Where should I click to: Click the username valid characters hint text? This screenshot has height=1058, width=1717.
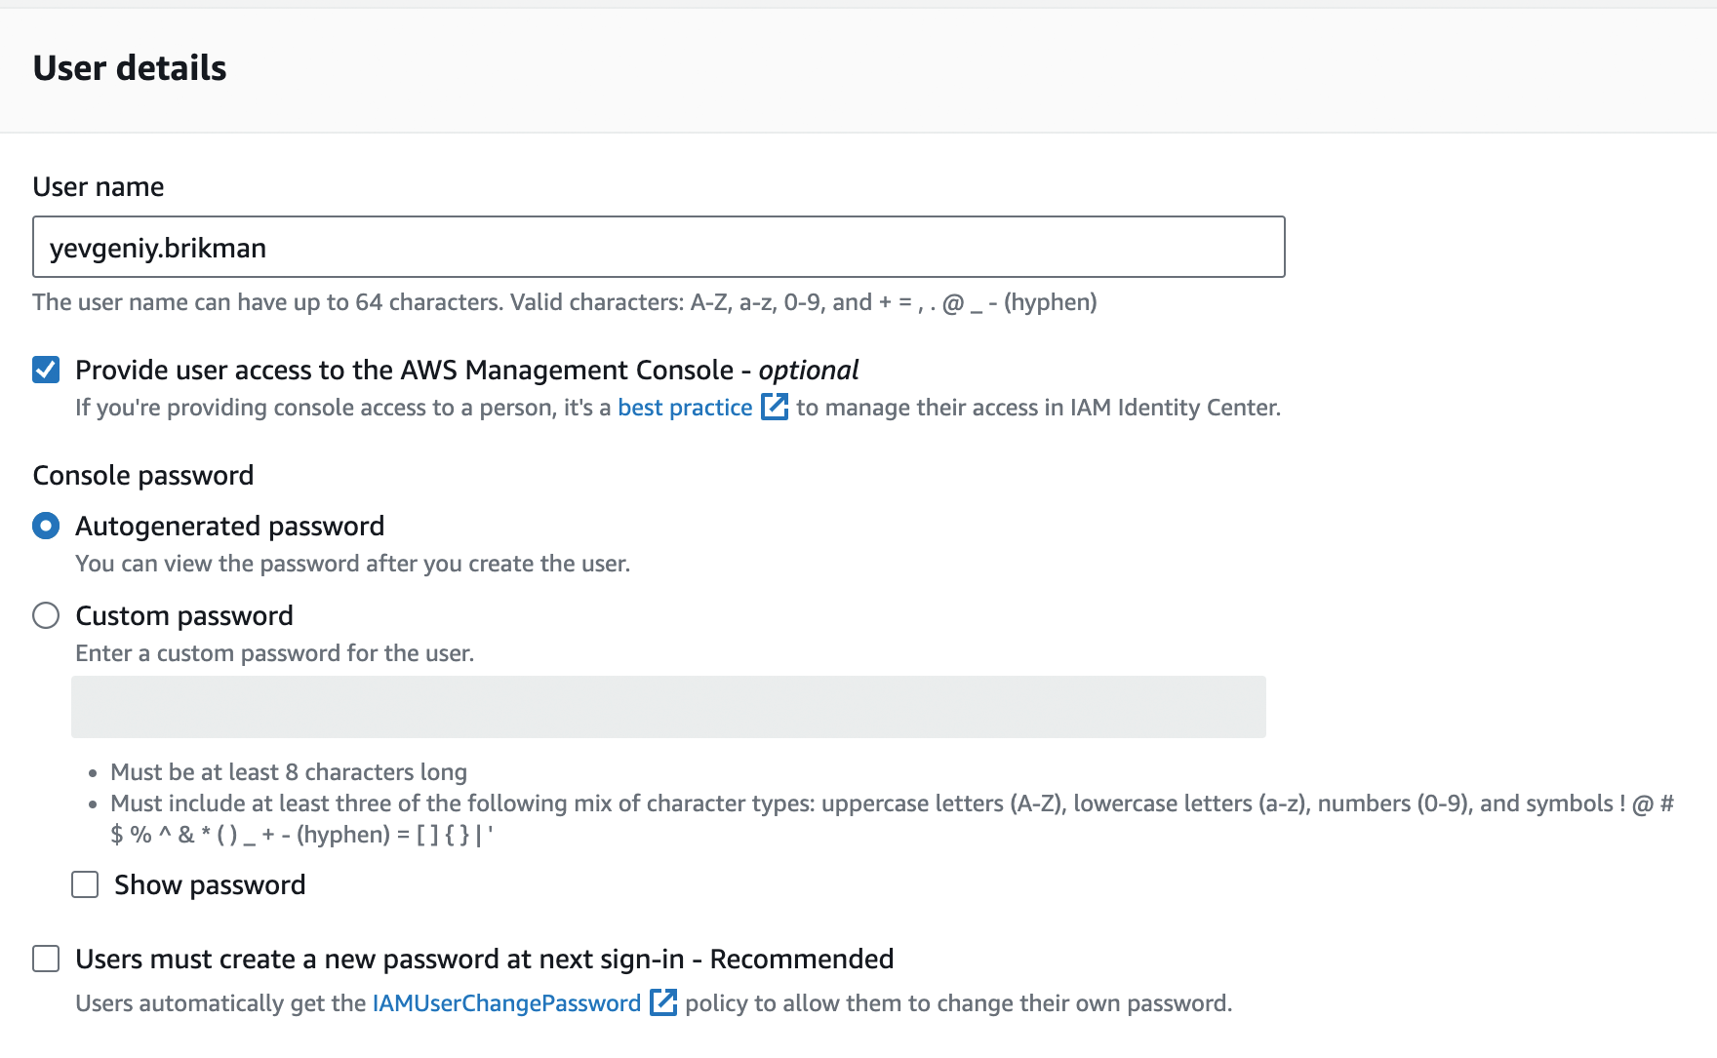[x=565, y=302]
